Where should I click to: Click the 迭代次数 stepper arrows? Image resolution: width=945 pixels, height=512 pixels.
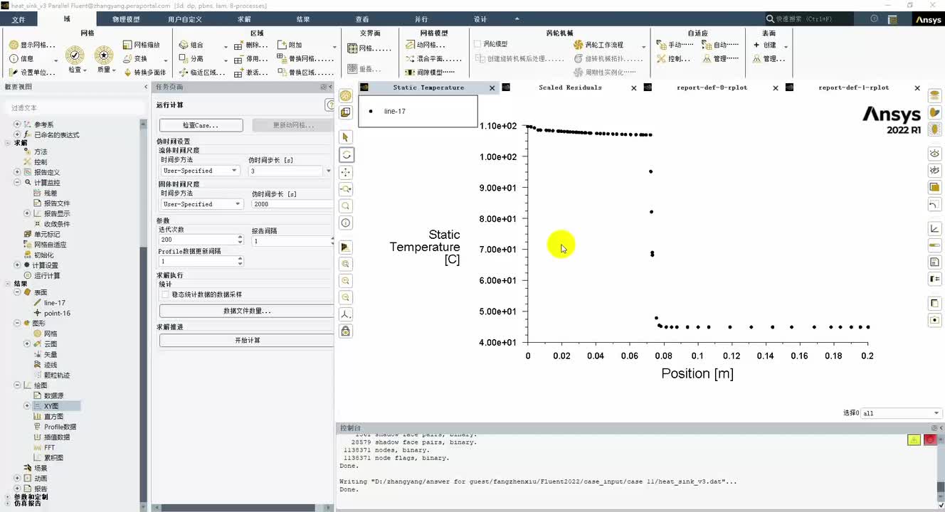(240, 240)
